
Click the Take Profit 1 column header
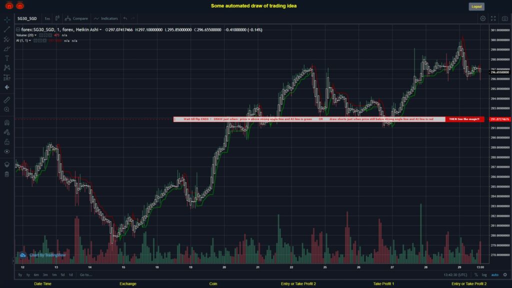coord(383,284)
